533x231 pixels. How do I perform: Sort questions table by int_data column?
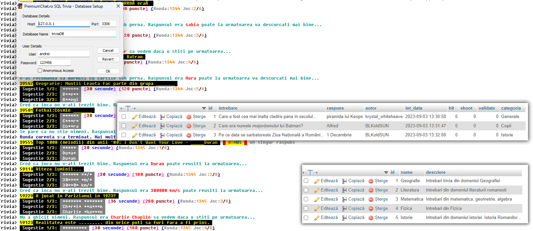[414, 108]
